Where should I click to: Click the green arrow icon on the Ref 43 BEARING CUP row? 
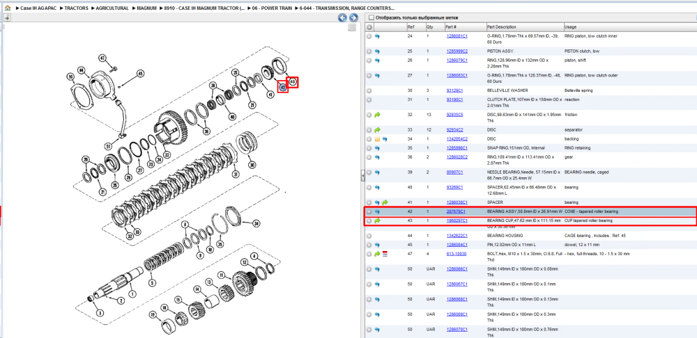click(x=377, y=220)
